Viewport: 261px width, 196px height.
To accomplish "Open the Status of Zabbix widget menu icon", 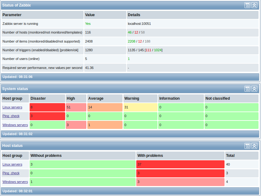I will pyautogui.click(x=247, y=5).
